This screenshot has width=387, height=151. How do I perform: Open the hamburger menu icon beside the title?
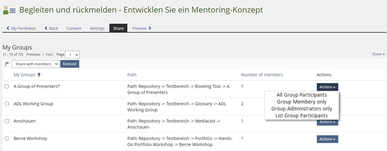point(13,11)
